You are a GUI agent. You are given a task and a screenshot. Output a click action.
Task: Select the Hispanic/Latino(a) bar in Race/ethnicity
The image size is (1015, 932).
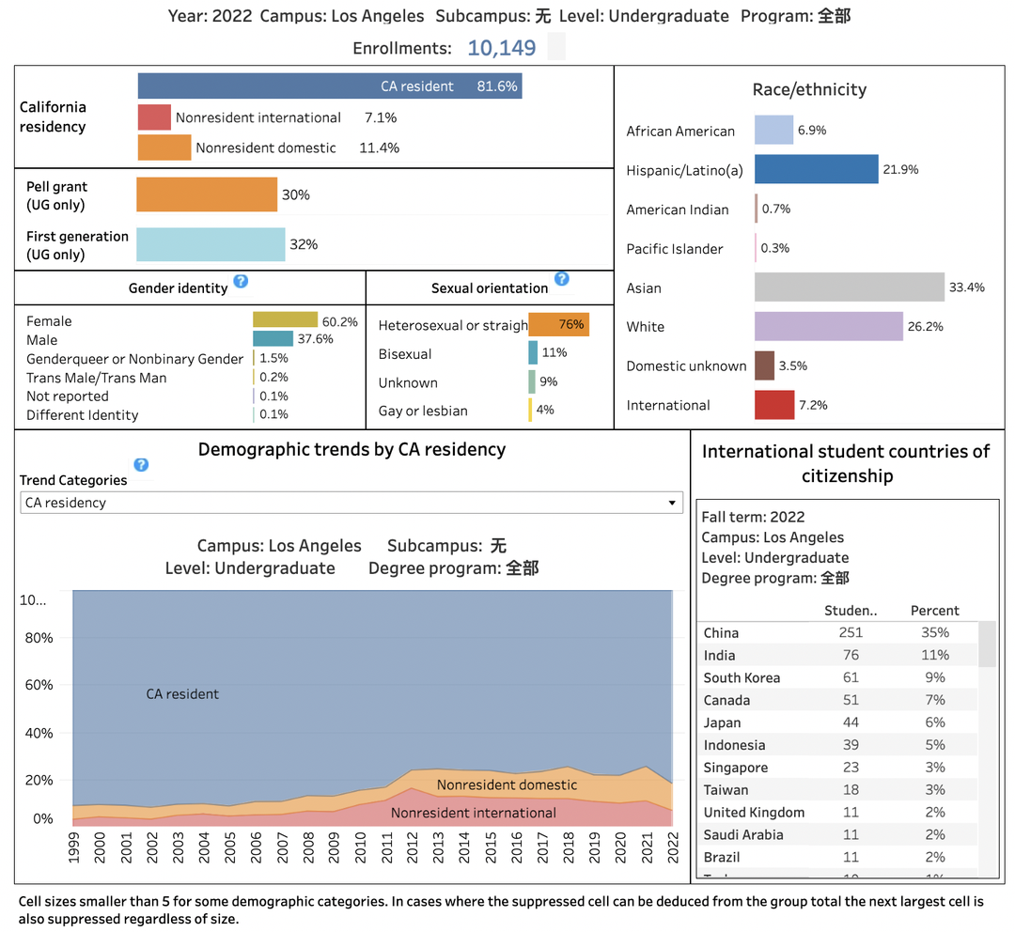coord(816,169)
